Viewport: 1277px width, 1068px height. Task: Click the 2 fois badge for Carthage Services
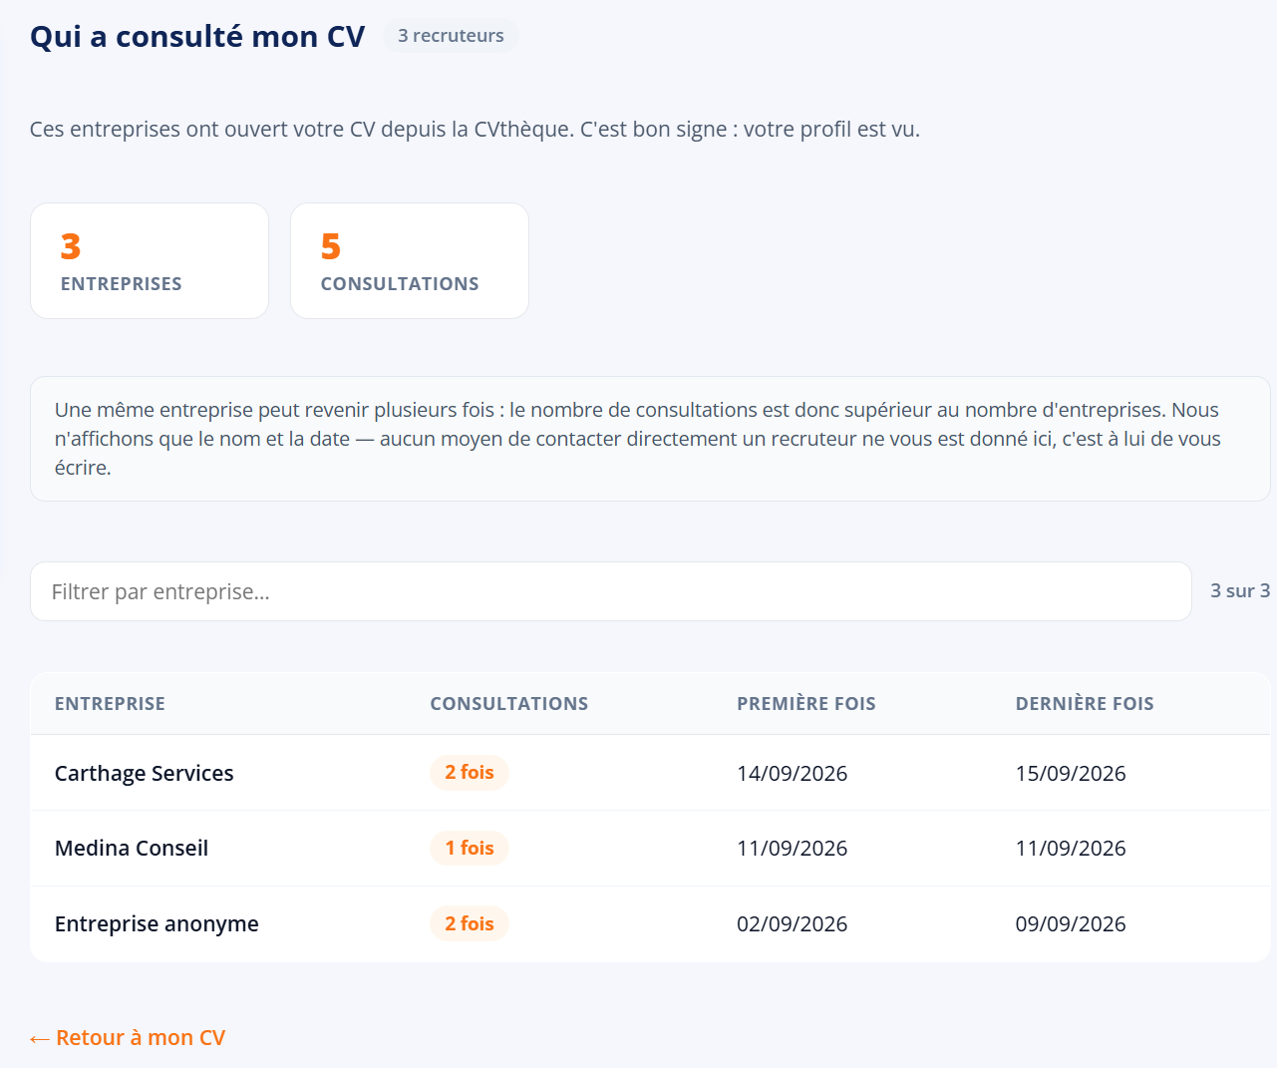tap(470, 773)
